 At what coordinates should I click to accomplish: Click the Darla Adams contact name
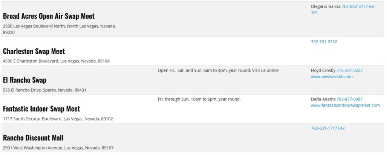(x=323, y=99)
